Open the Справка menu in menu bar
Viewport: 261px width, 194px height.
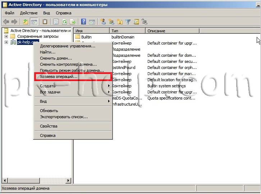pyautogui.click(x=63, y=13)
